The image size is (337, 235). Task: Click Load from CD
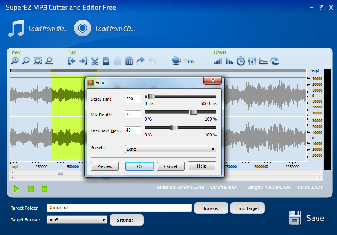(105, 29)
